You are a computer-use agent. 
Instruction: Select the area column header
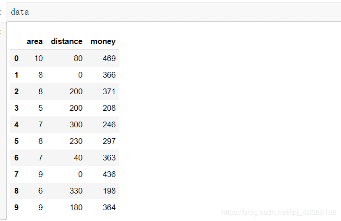pyautogui.click(x=35, y=42)
